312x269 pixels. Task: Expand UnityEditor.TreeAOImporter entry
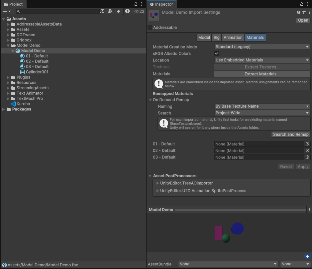pos(157,183)
